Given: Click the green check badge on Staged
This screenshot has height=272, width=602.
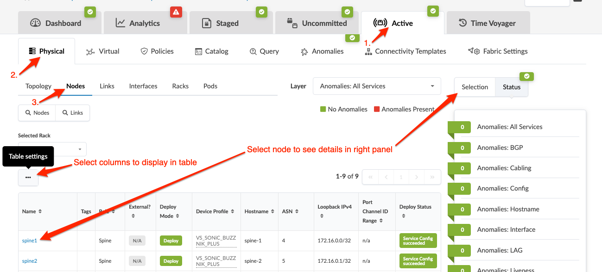Looking at the screenshot, I should [262, 12].
